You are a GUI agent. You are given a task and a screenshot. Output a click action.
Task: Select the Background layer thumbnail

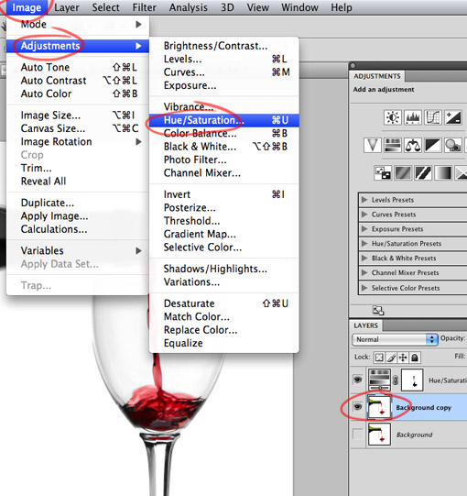(379, 435)
